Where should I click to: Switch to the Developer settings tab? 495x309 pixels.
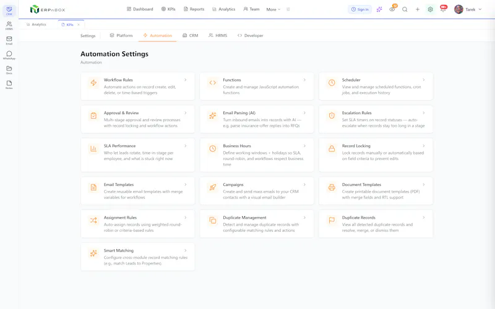click(x=251, y=36)
